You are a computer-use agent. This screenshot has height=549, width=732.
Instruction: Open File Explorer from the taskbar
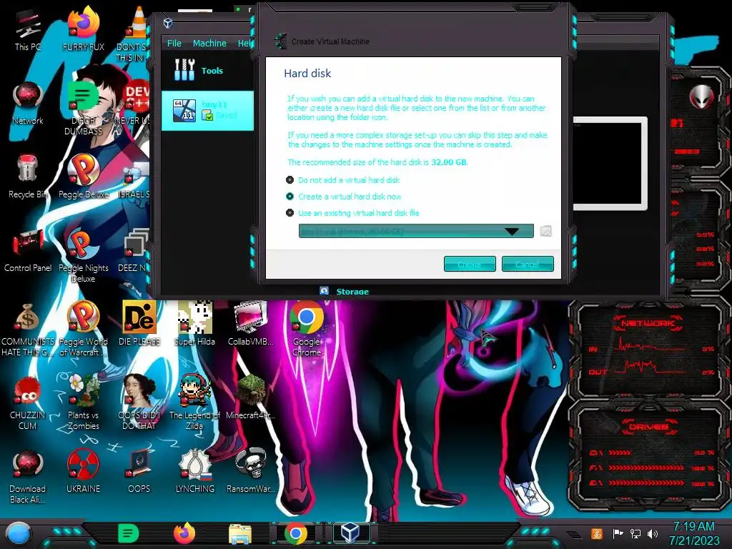(x=240, y=534)
